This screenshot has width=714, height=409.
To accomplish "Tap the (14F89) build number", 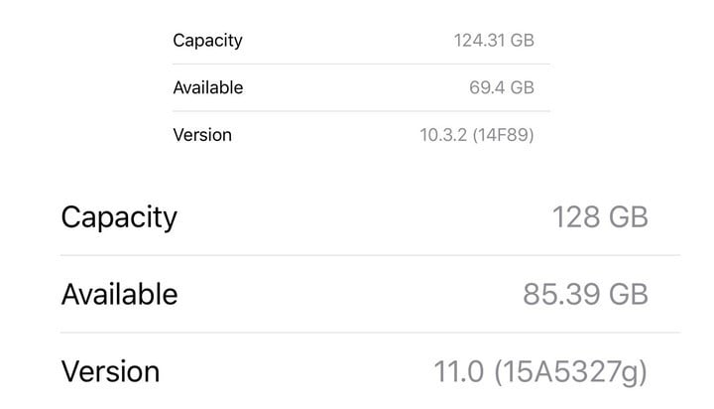I will (x=505, y=134).
